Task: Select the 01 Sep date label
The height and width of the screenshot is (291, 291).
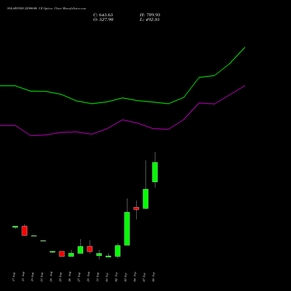Action: click(x=107, y=277)
